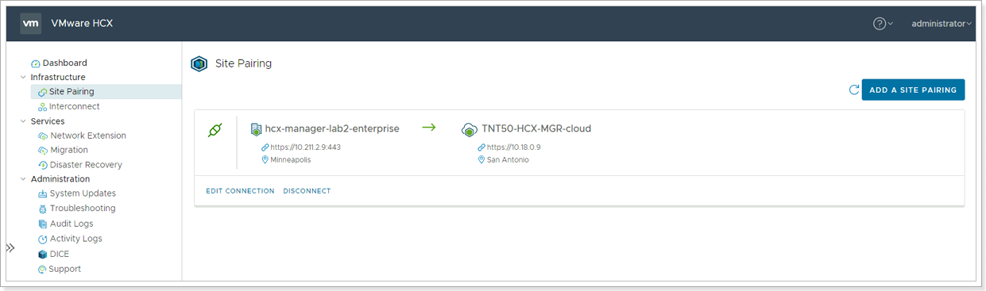Click Minneapolis location text
986x291 pixels.
(x=291, y=159)
